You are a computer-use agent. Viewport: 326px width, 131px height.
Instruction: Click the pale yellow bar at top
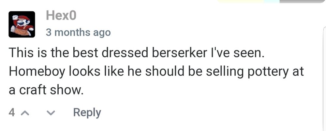241,1
